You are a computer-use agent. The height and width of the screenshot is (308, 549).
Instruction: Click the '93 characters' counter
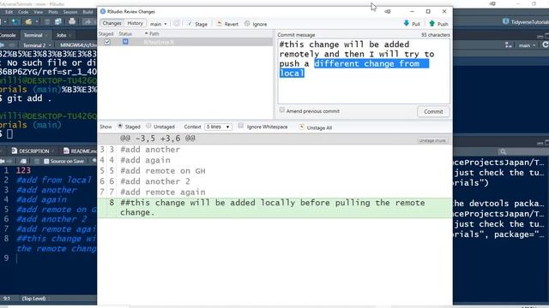pos(435,35)
